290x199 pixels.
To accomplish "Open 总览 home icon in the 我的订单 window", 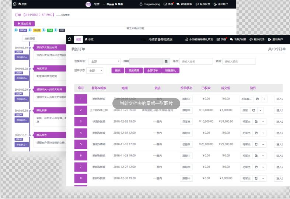I will (86, 39).
